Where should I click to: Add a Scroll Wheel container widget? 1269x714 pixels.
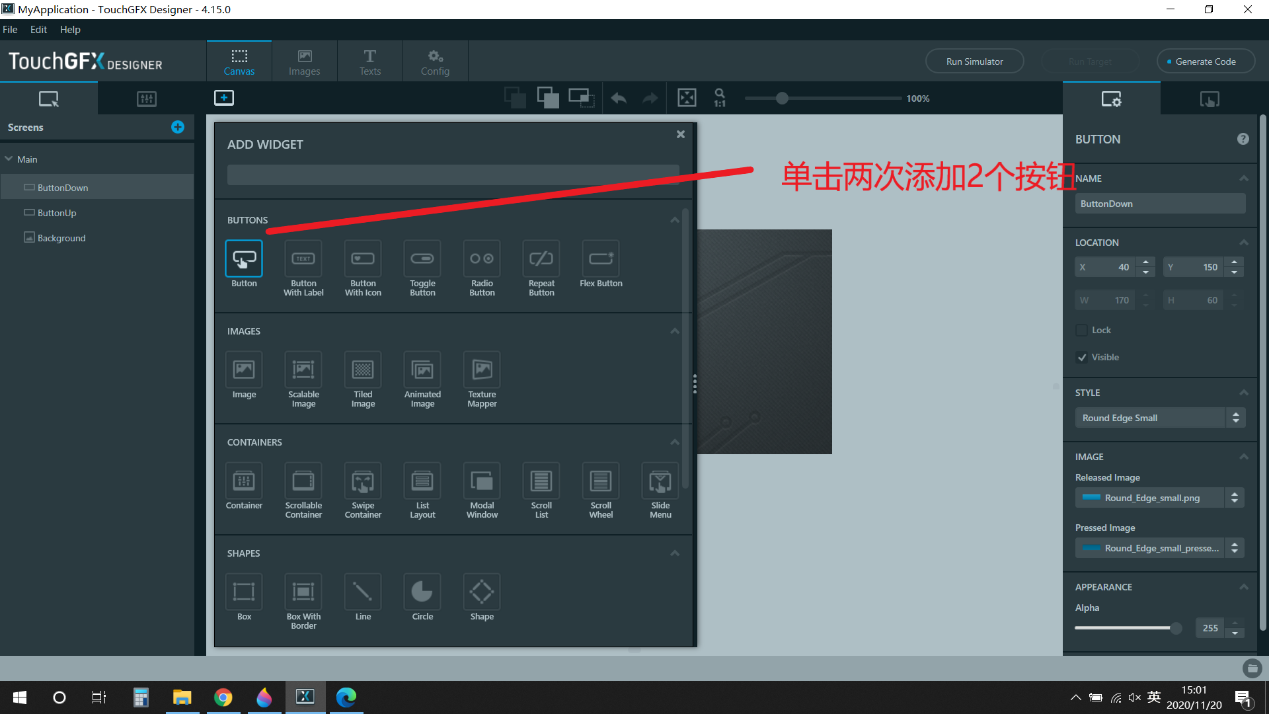(x=600, y=481)
